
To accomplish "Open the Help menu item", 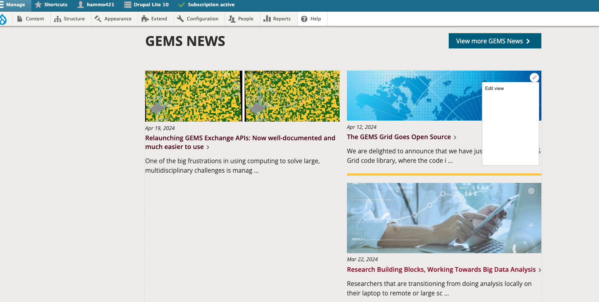I will point(311,19).
